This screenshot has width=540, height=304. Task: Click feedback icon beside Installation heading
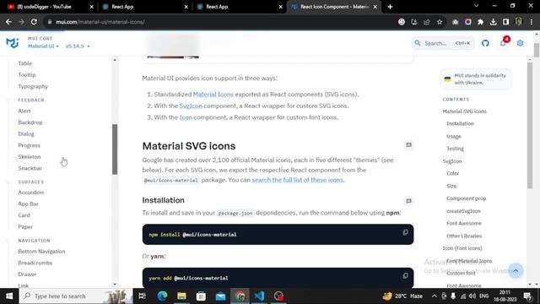(x=408, y=201)
